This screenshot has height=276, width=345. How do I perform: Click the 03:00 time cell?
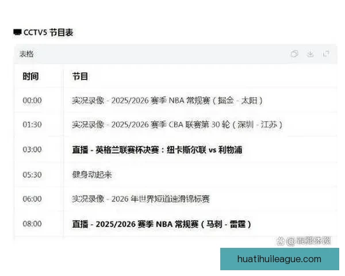point(32,149)
